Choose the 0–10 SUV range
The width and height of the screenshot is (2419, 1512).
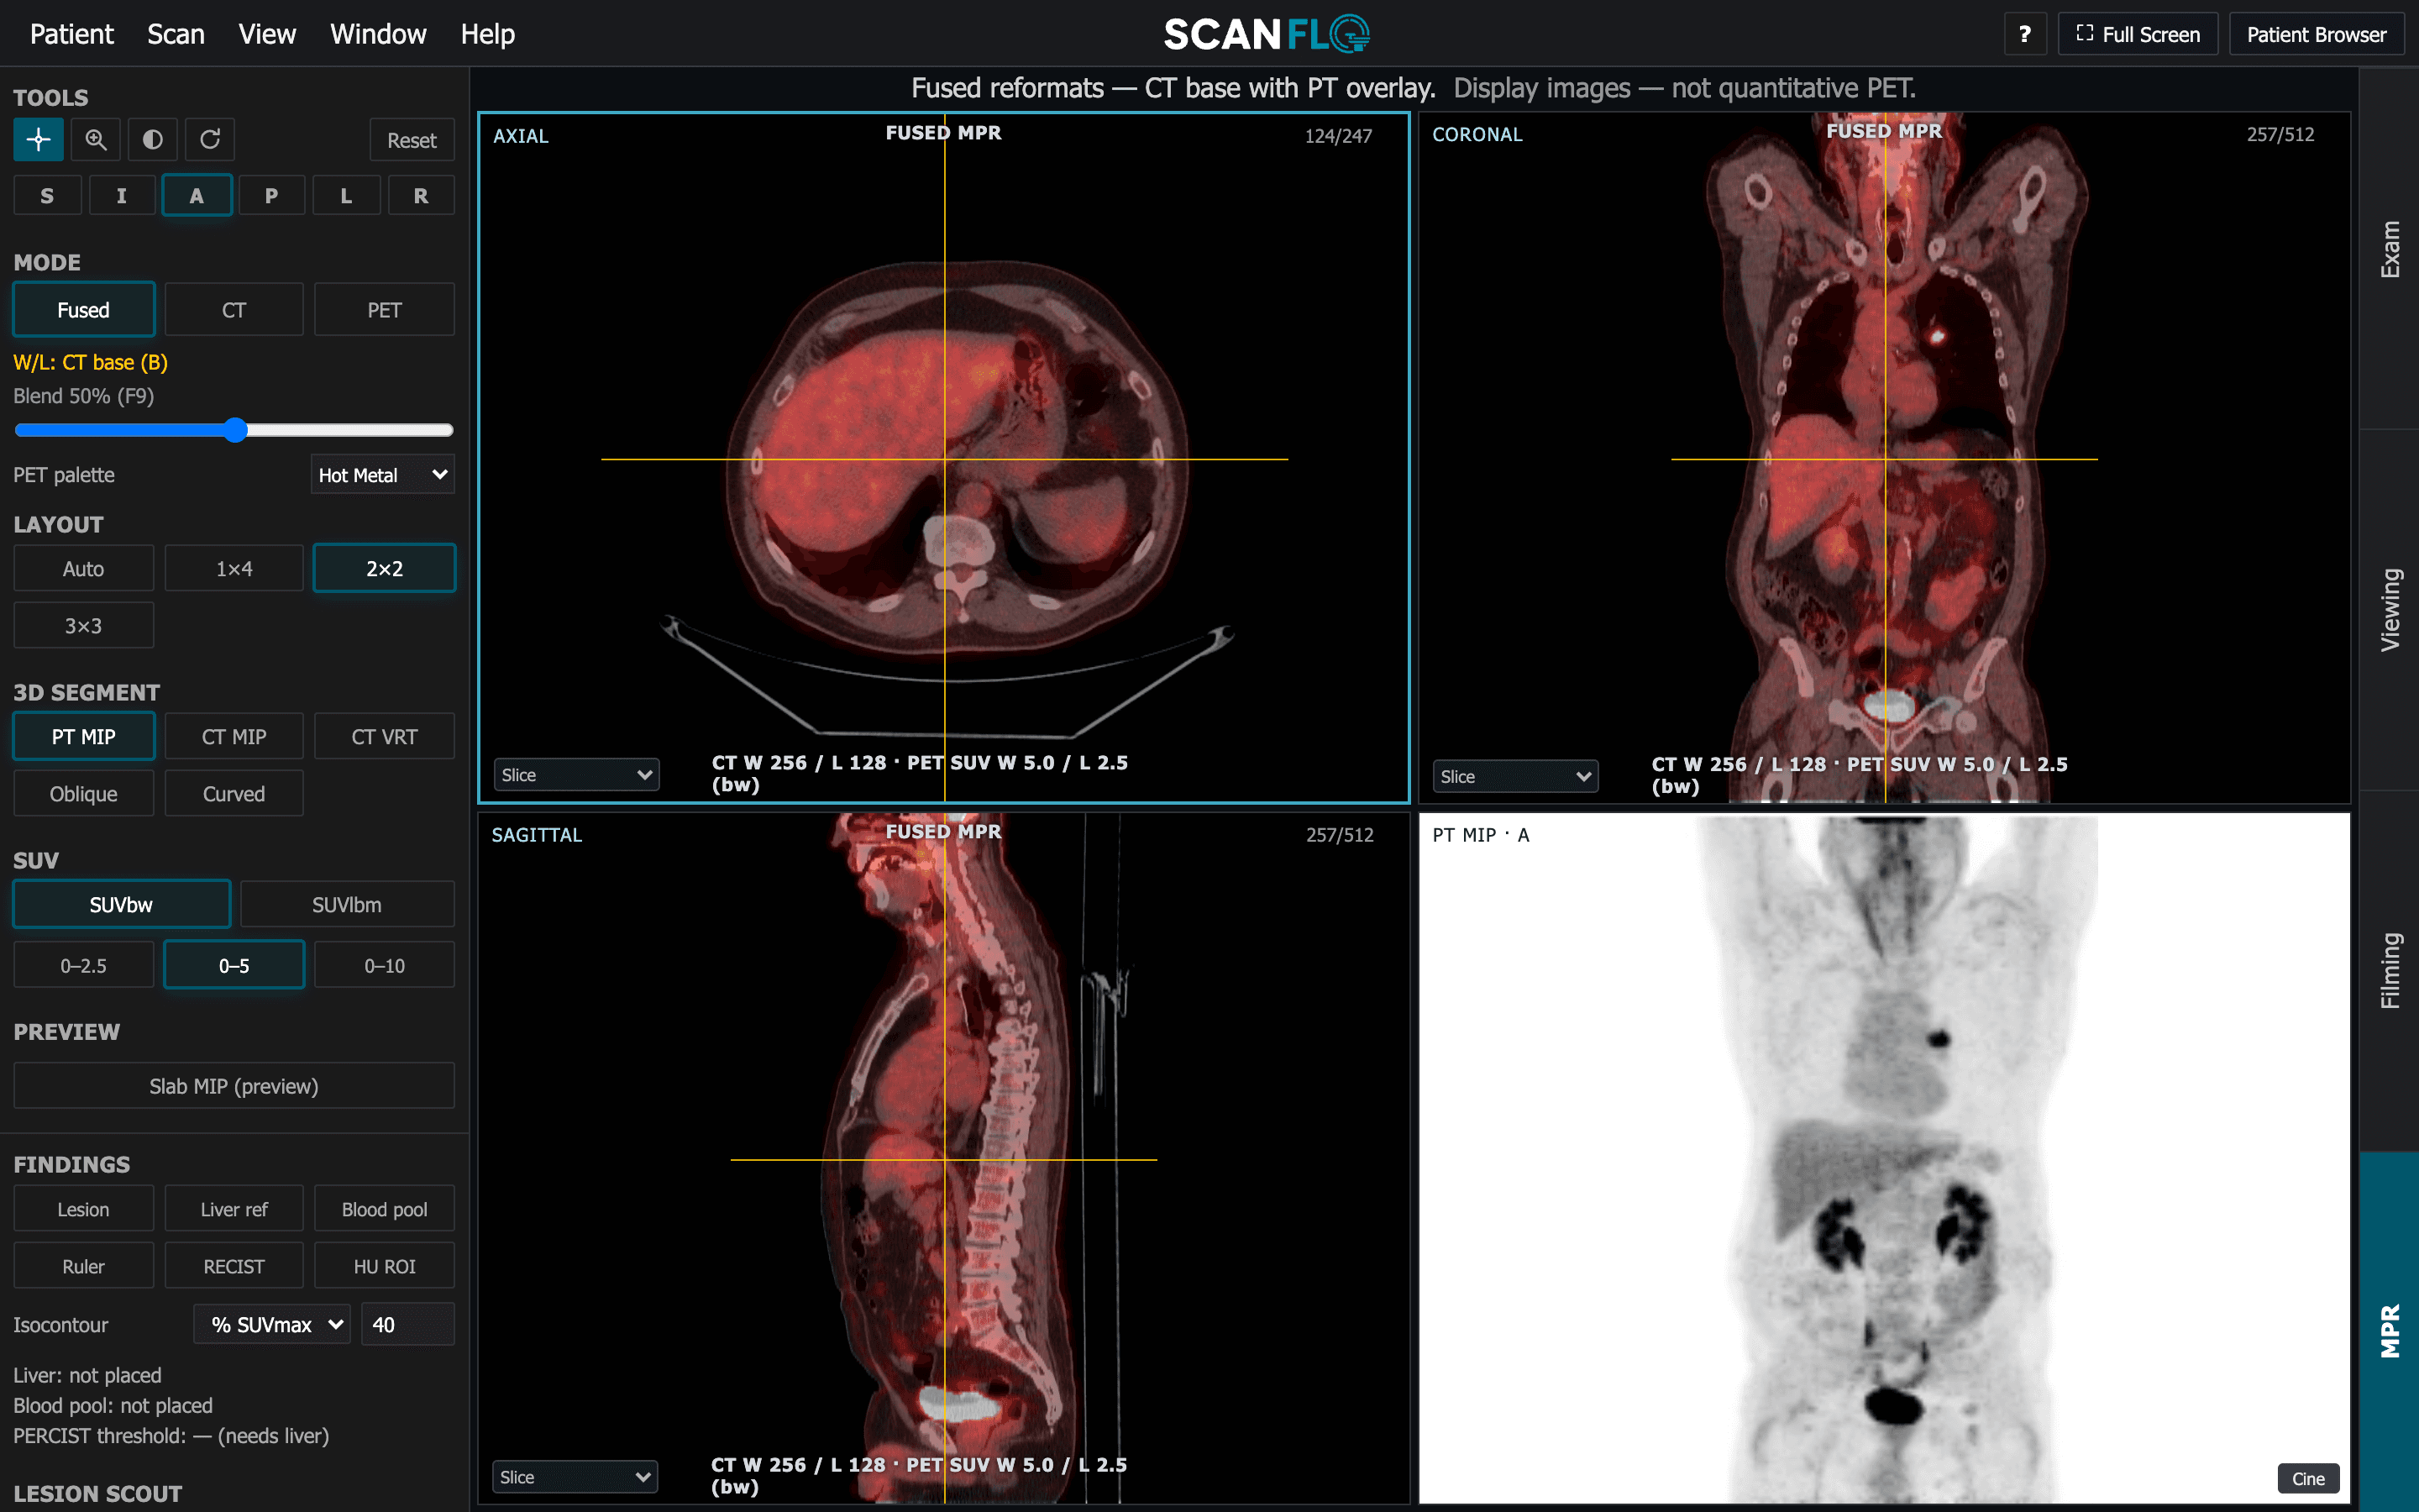tap(384, 965)
